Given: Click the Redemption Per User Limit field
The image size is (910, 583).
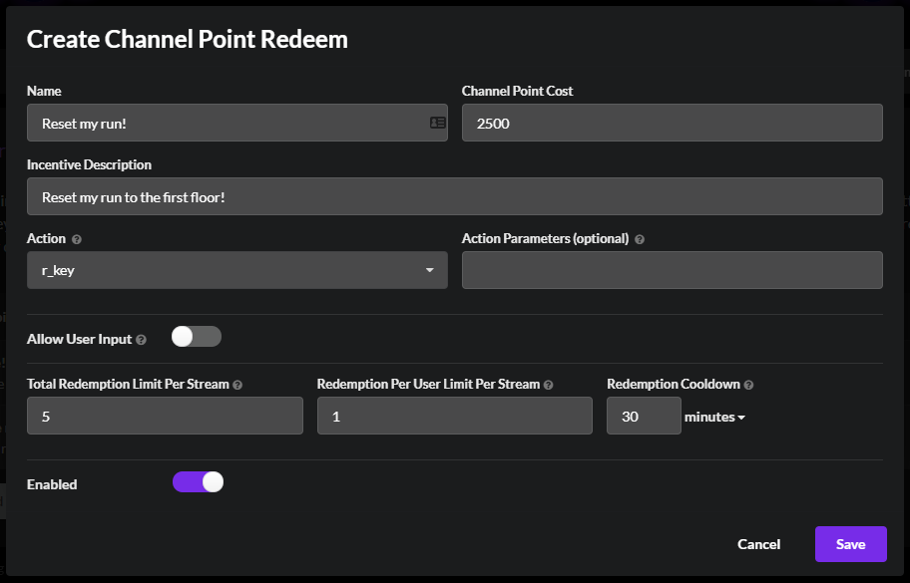Looking at the screenshot, I should tap(454, 417).
